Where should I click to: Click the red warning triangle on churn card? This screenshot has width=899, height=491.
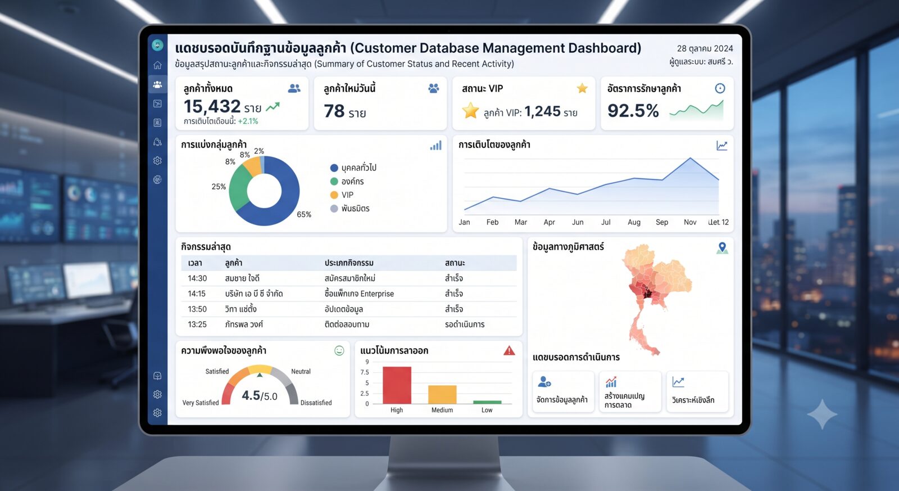[509, 351]
